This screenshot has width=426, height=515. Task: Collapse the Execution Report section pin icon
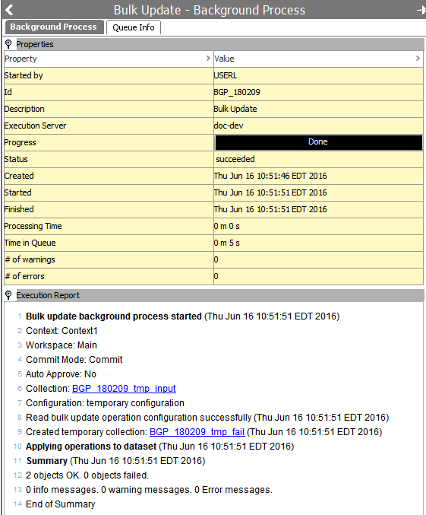[x=8, y=295]
